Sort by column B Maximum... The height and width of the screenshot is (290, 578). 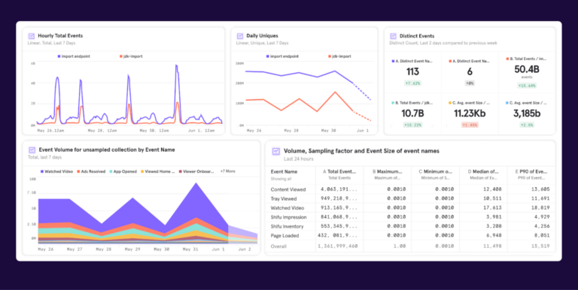pos(388,172)
